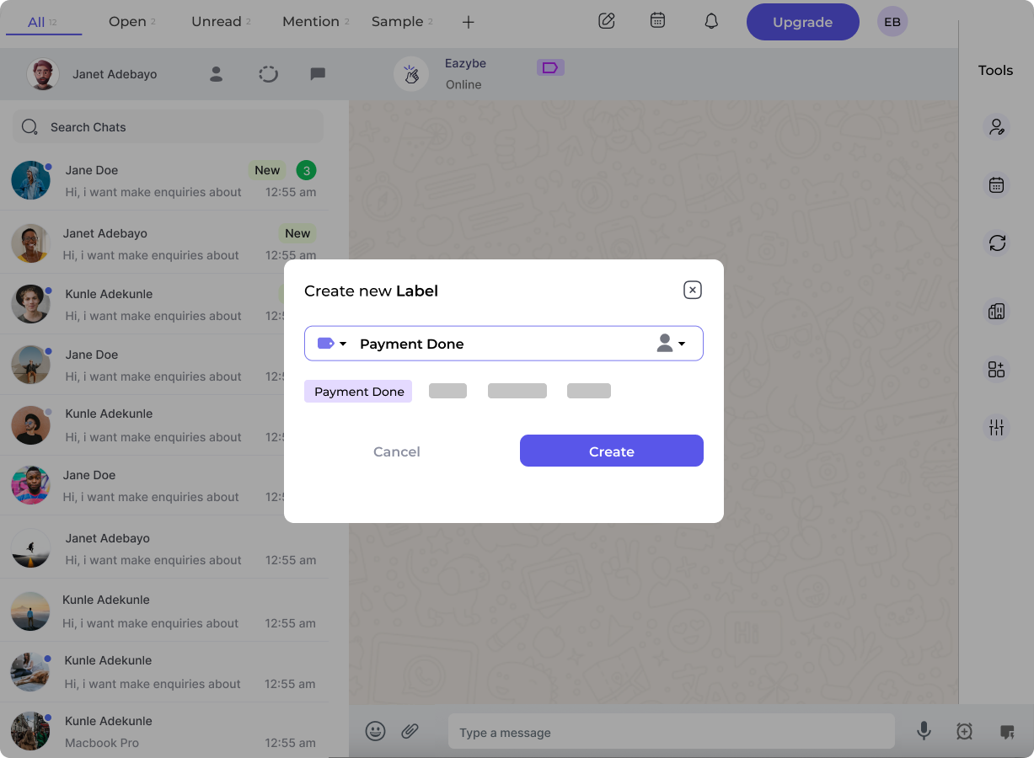Screen dimensions: 1034x758
Task: Click the Tools sidebar heading
Action: (995, 70)
